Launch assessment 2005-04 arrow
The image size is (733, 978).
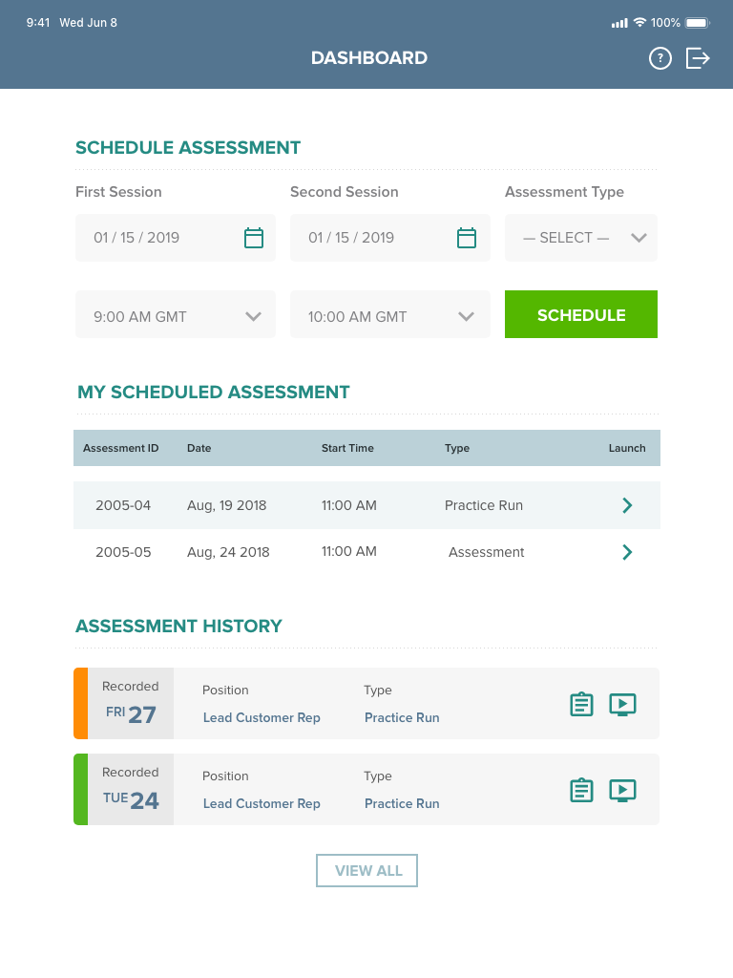pos(627,505)
